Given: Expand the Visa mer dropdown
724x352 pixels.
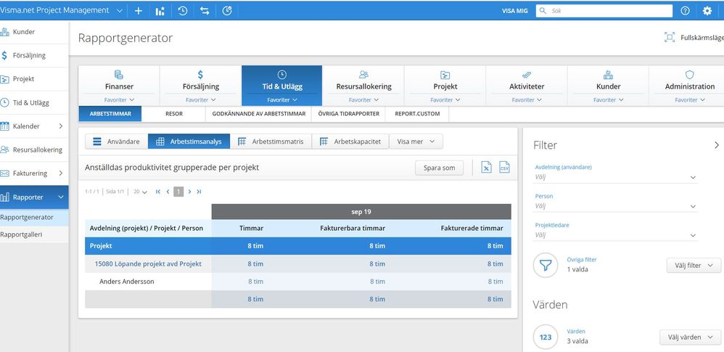Looking at the screenshot, I should point(416,142).
